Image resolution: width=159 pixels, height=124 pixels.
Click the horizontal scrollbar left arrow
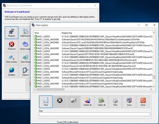pyautogui.click(x=35, y=89)
